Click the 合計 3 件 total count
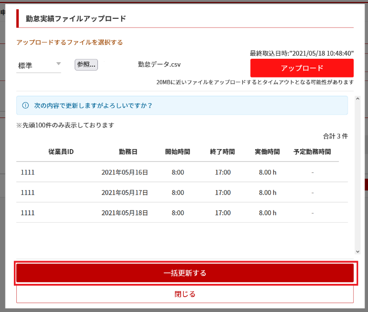368x312 pixels. coord(335,136)
